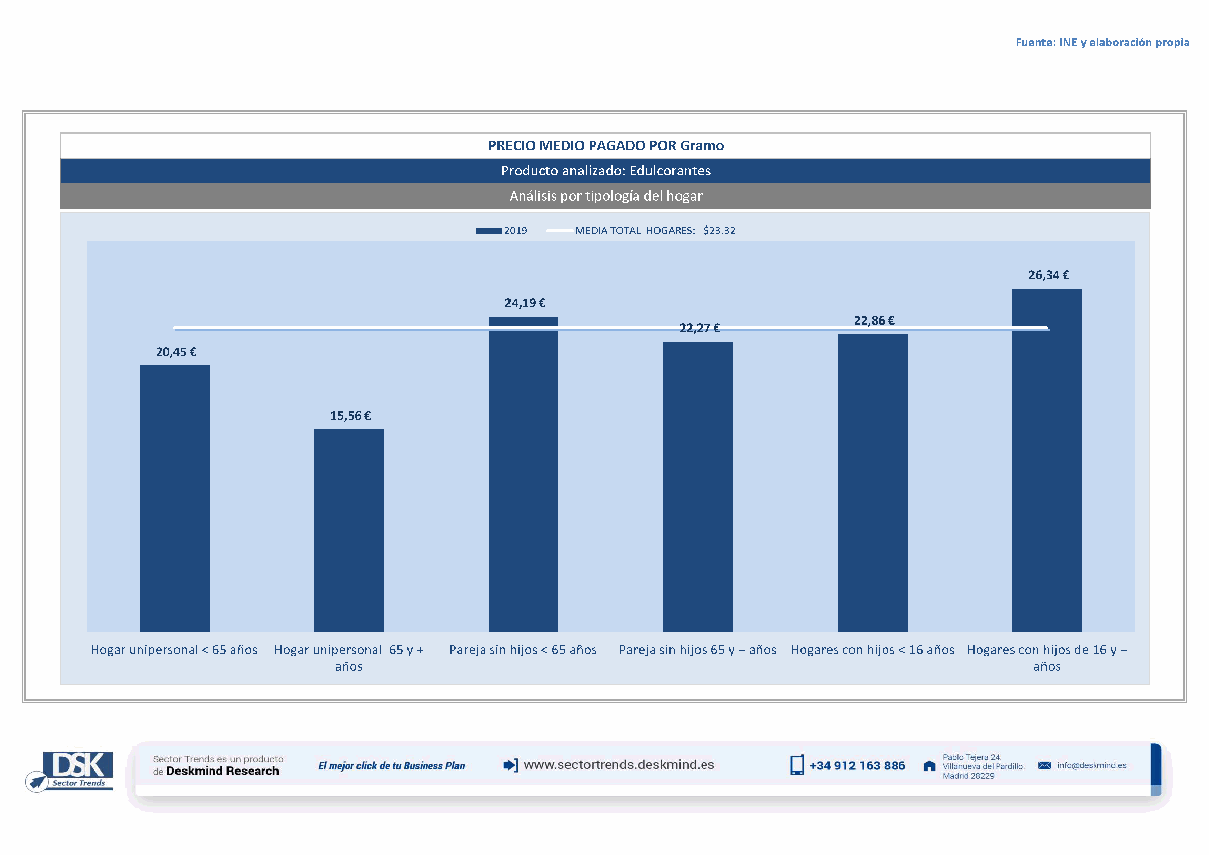Click the Pareja sin hijos 65 y + años label

pyautogui.click(x=697, y=650)
